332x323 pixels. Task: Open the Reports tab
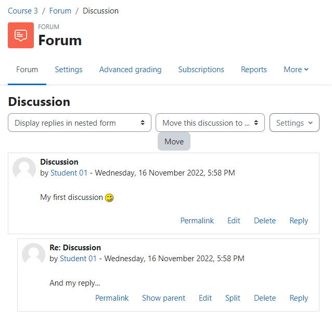pos(254,70)
